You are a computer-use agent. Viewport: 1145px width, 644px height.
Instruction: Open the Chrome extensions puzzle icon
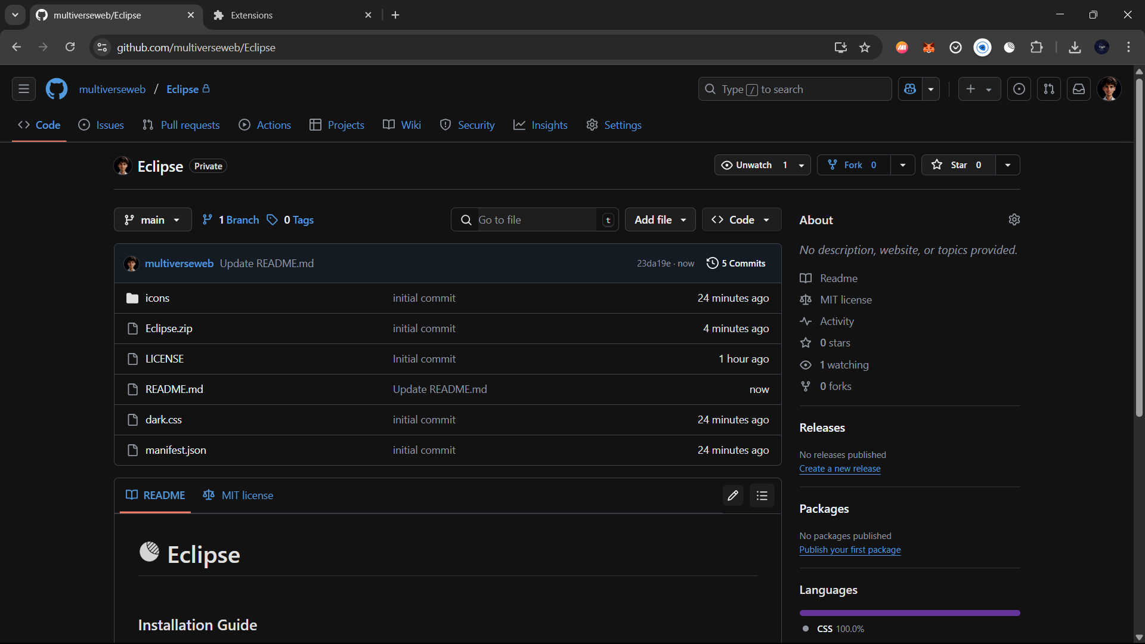coord(1036,48)
